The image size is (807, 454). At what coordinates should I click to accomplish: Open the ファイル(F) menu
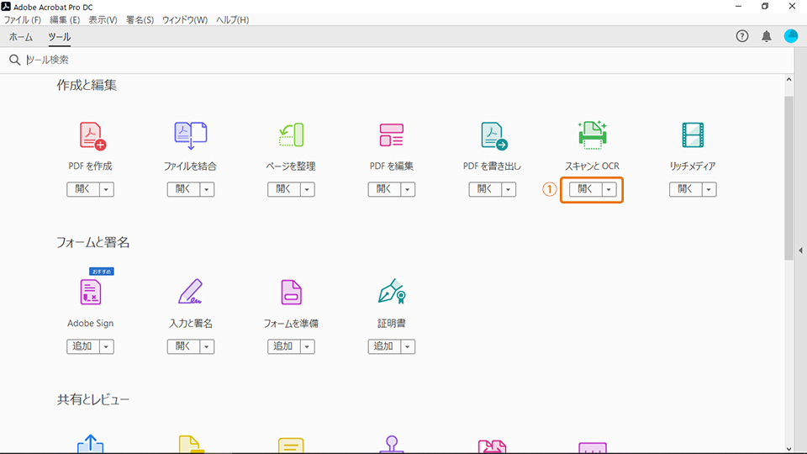pos(23,19)
